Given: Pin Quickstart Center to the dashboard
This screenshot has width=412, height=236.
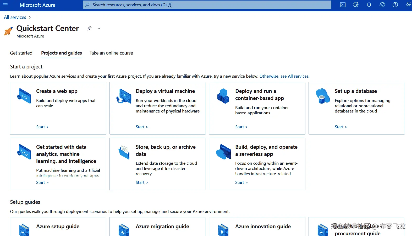Looking at the screenshot, I should point(89,28).
